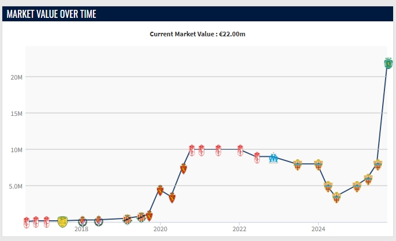396x241 pixels.
Task: Click the Market Value Over Time heading
Action: 50,14
